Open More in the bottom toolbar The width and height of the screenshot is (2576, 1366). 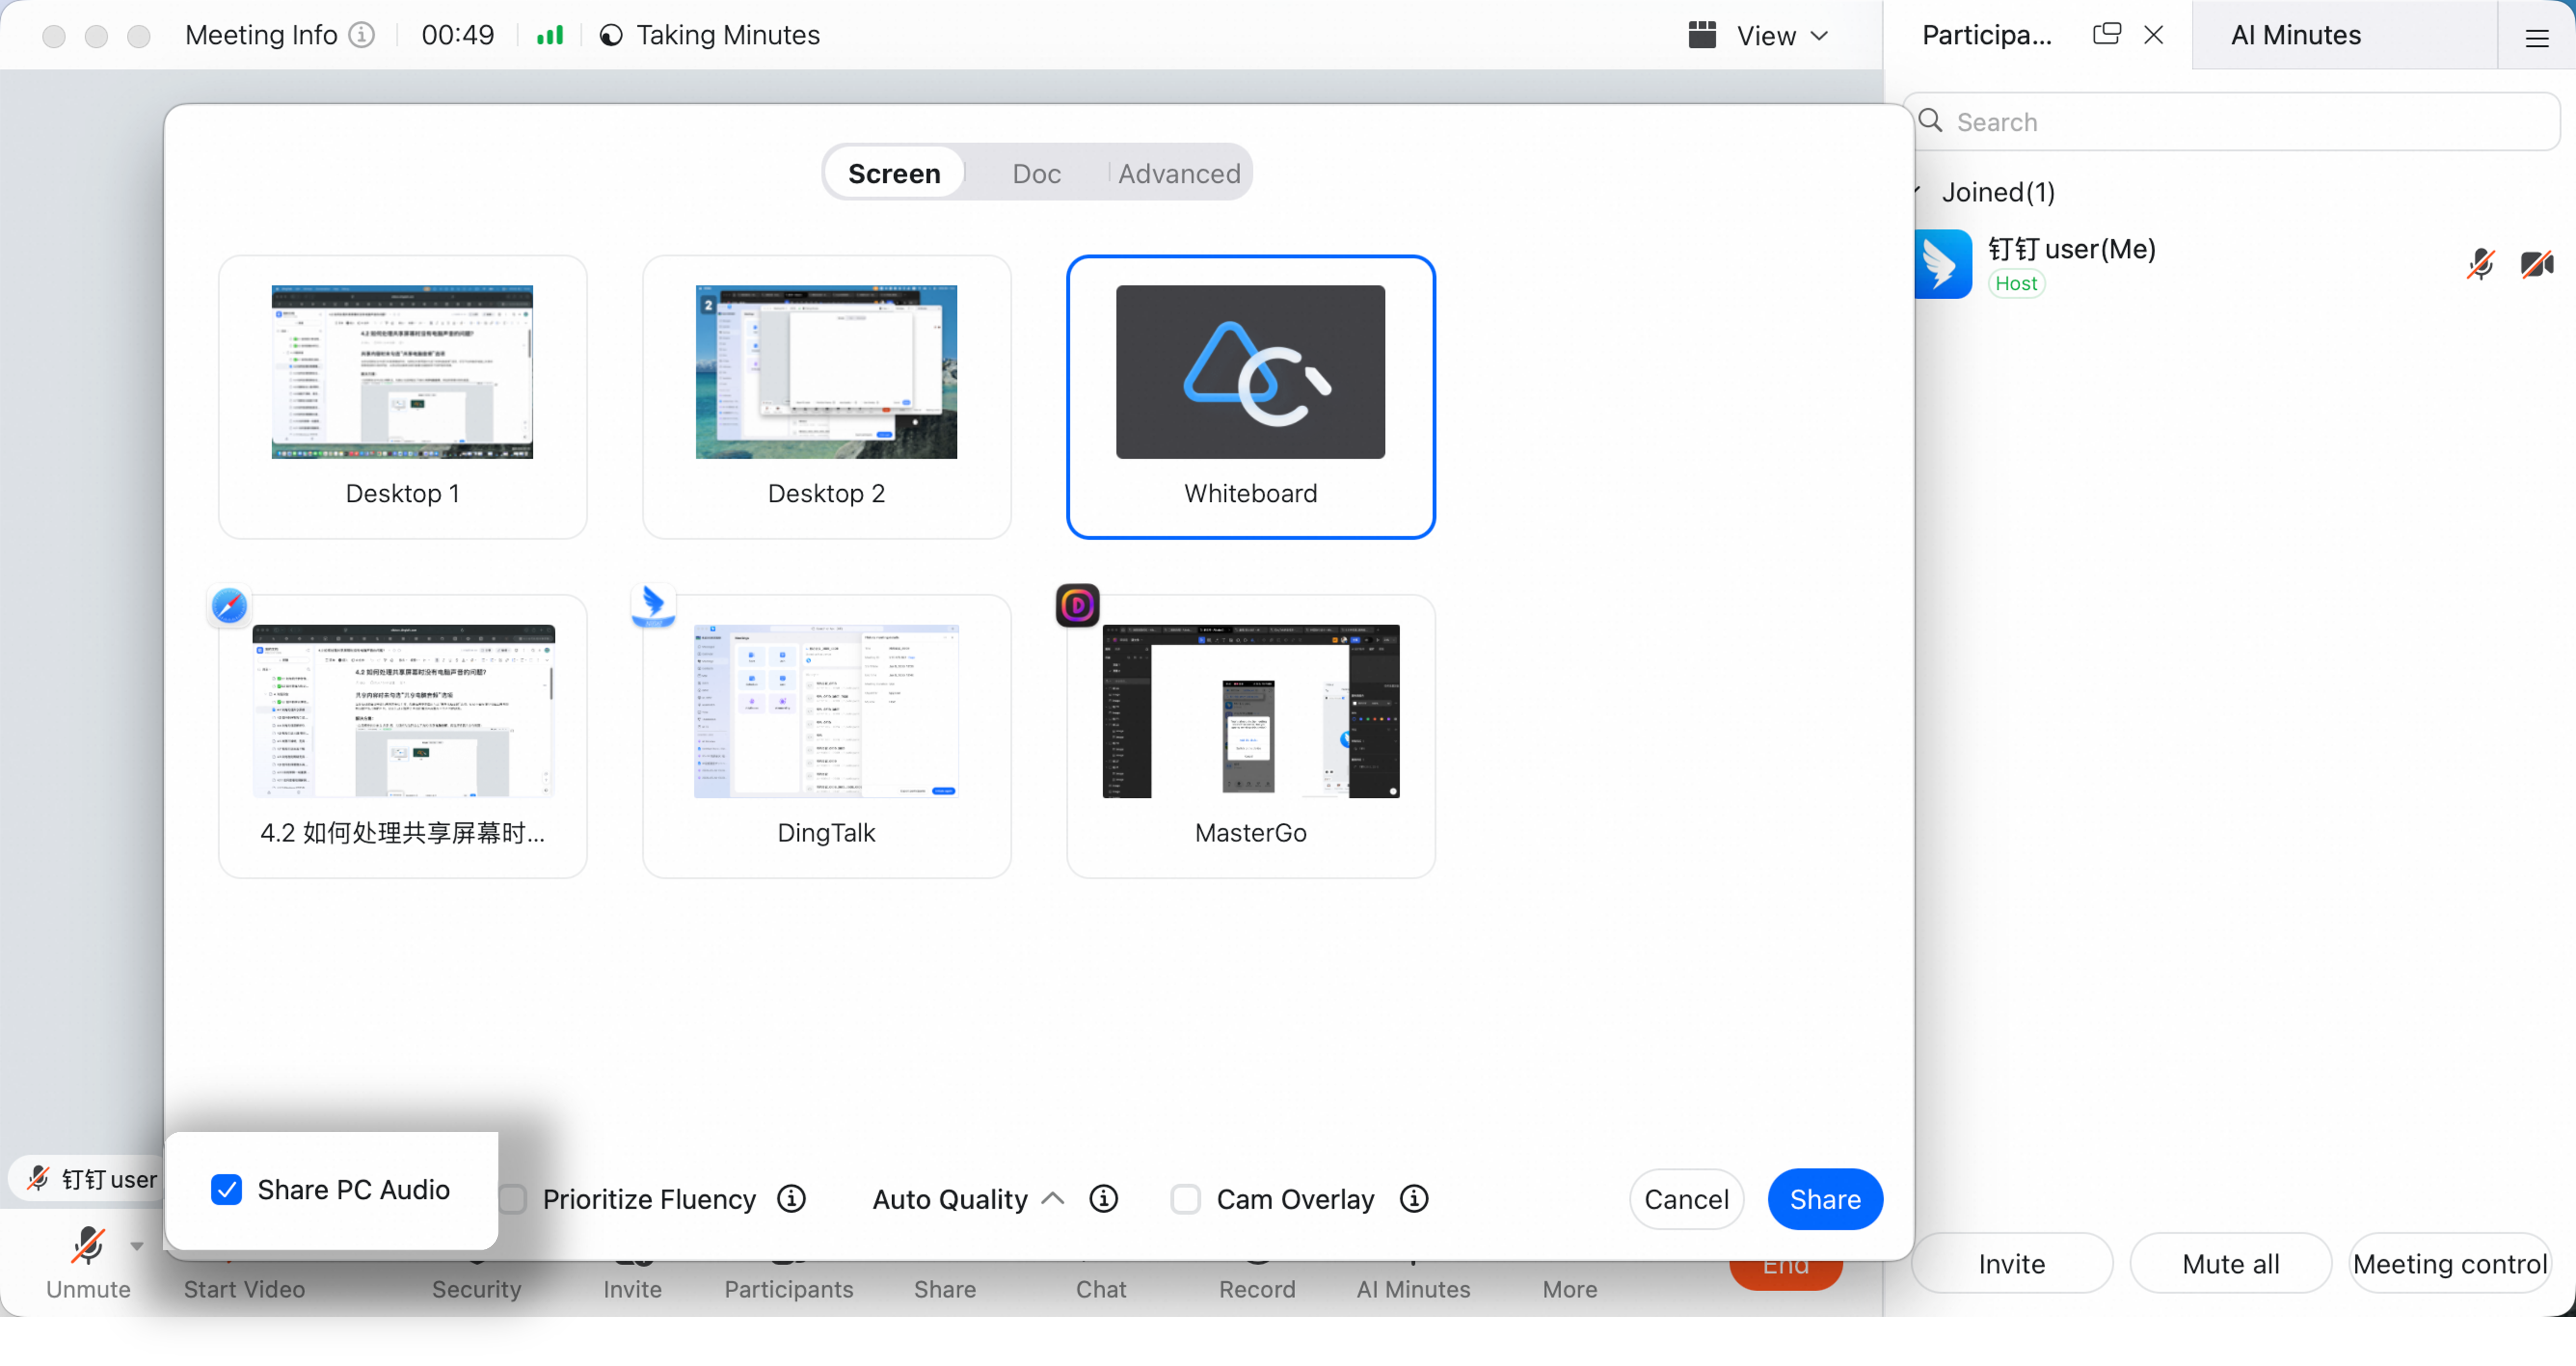click(1569, 1289)
